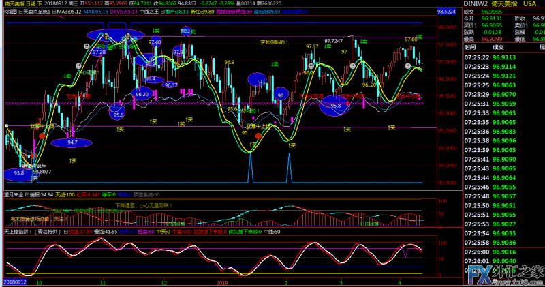The image size is (545, 287).
Task: Select the 07:26:00 tick row
Action: [504, 252]
